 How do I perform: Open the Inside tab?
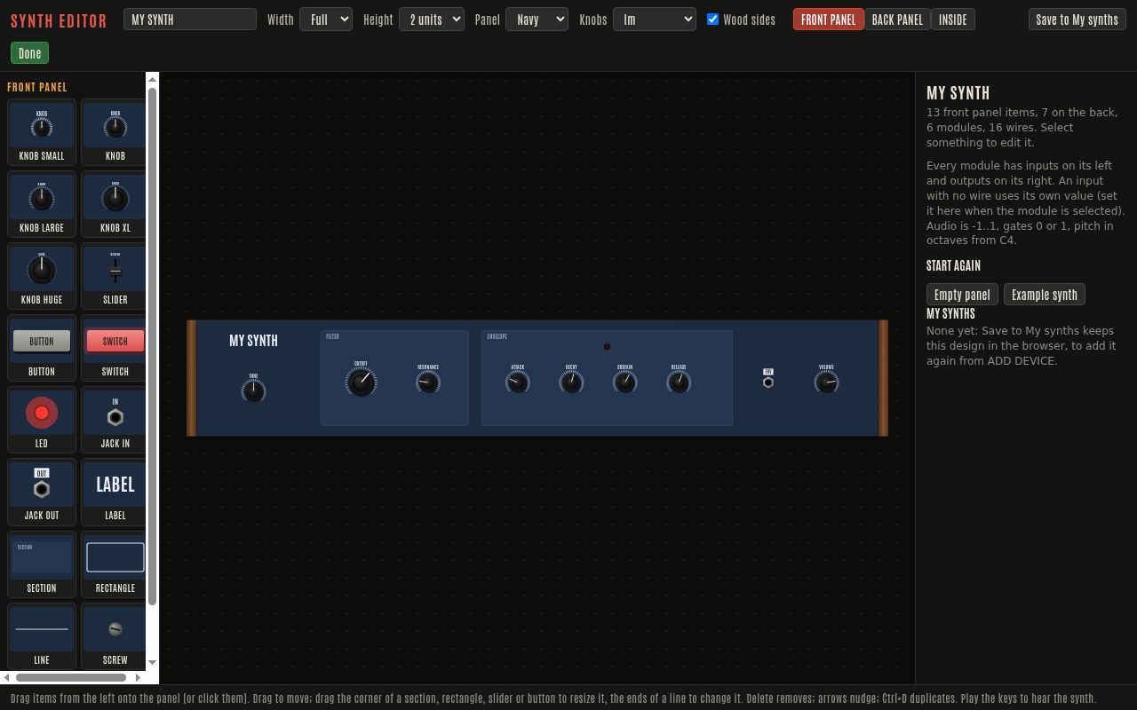tap(953, 19)
